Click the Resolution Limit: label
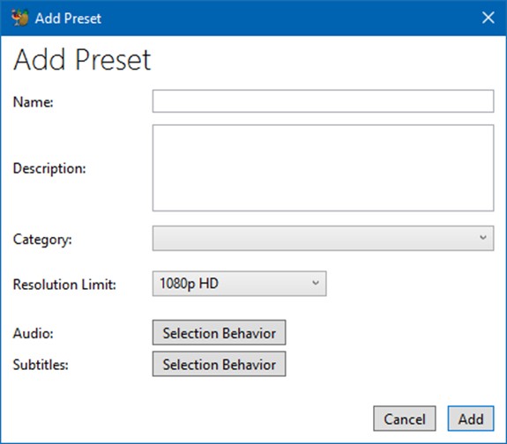This screenshot has width=507, height=444. tap(64, 285)
